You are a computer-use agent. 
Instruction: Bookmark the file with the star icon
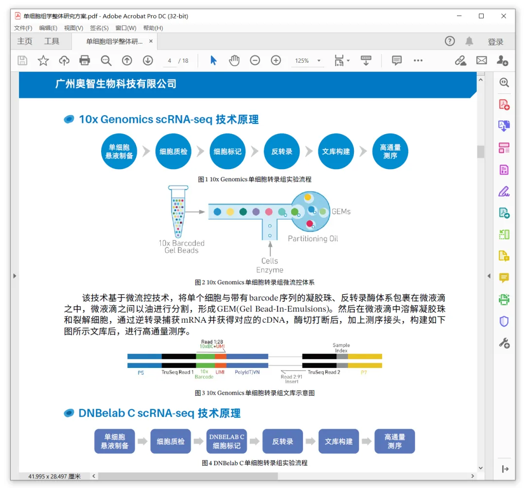coord(43,61)
